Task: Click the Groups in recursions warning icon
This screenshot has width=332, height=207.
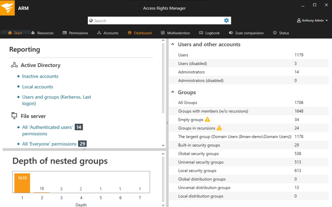Action: [219, 128]
